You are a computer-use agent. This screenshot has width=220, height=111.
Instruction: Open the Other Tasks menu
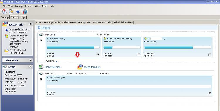41,6
